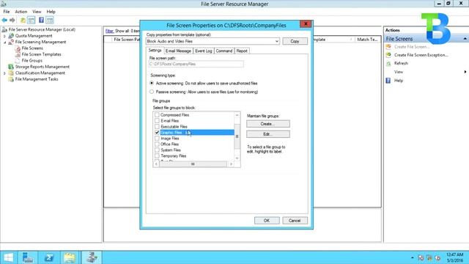Click the File Screen Templates node icon
This screenshot has height=264, width=469.
click(18, 54)
